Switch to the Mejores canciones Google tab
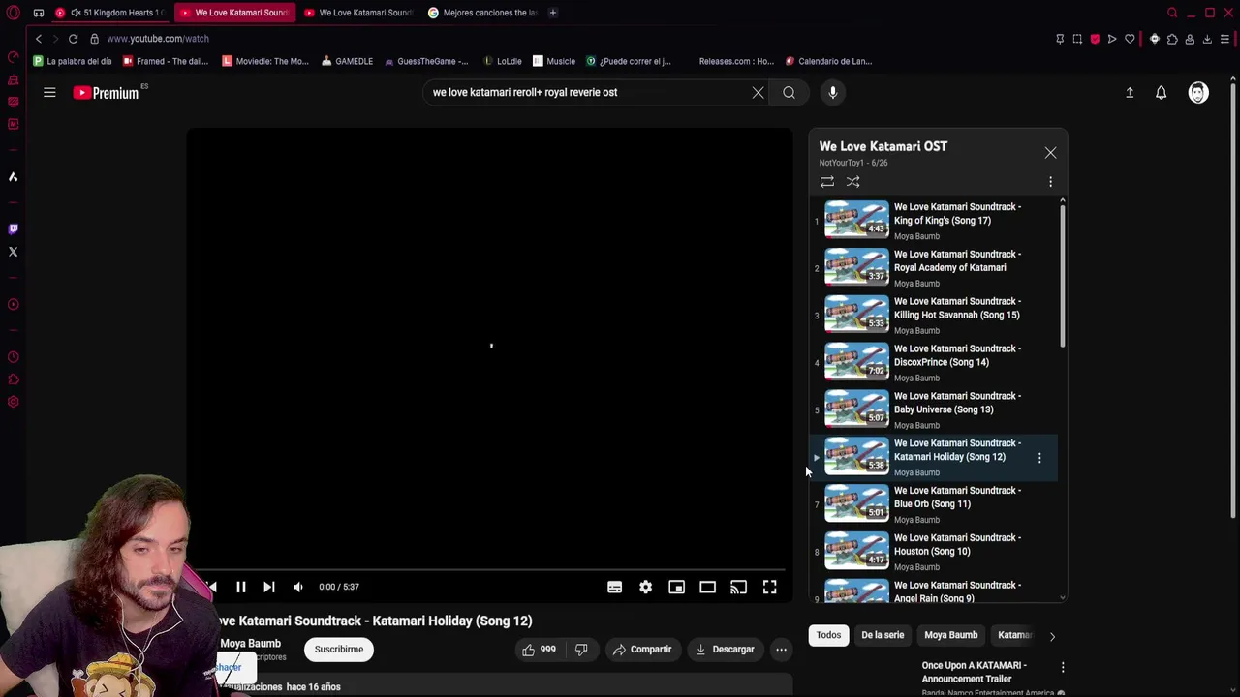This screenshot has height=697, width=1240. (x=482, y=13)
